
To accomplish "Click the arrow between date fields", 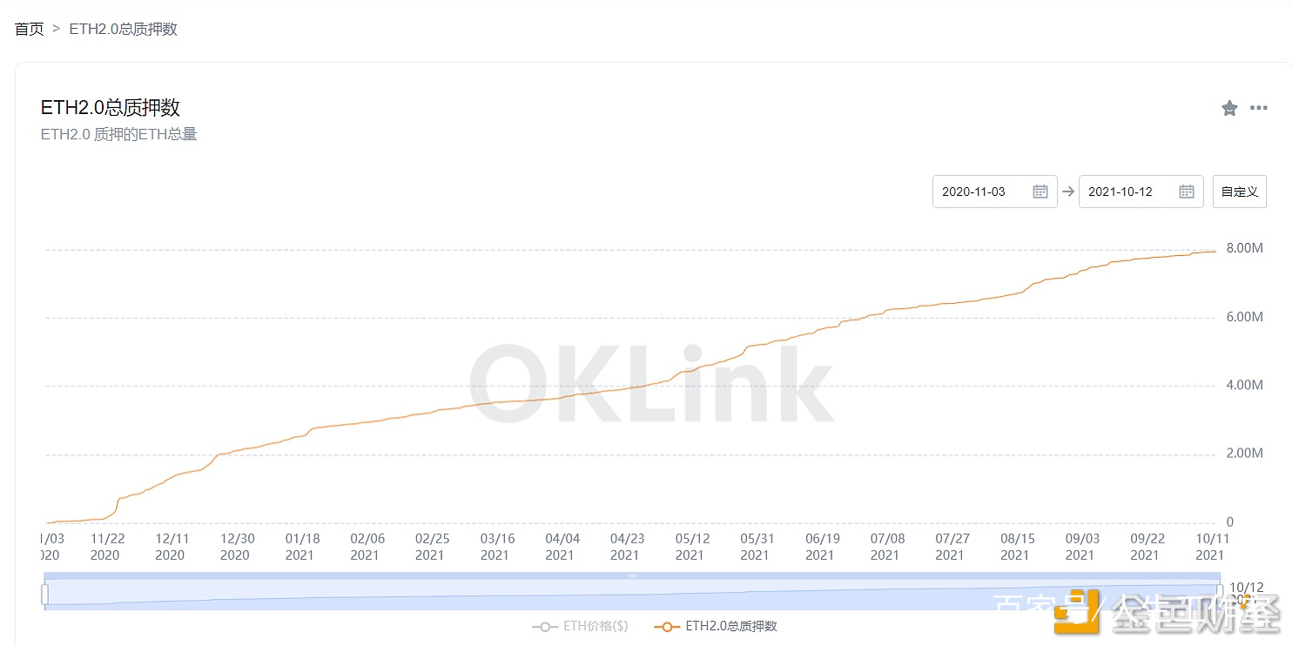I will (1068, 192).
